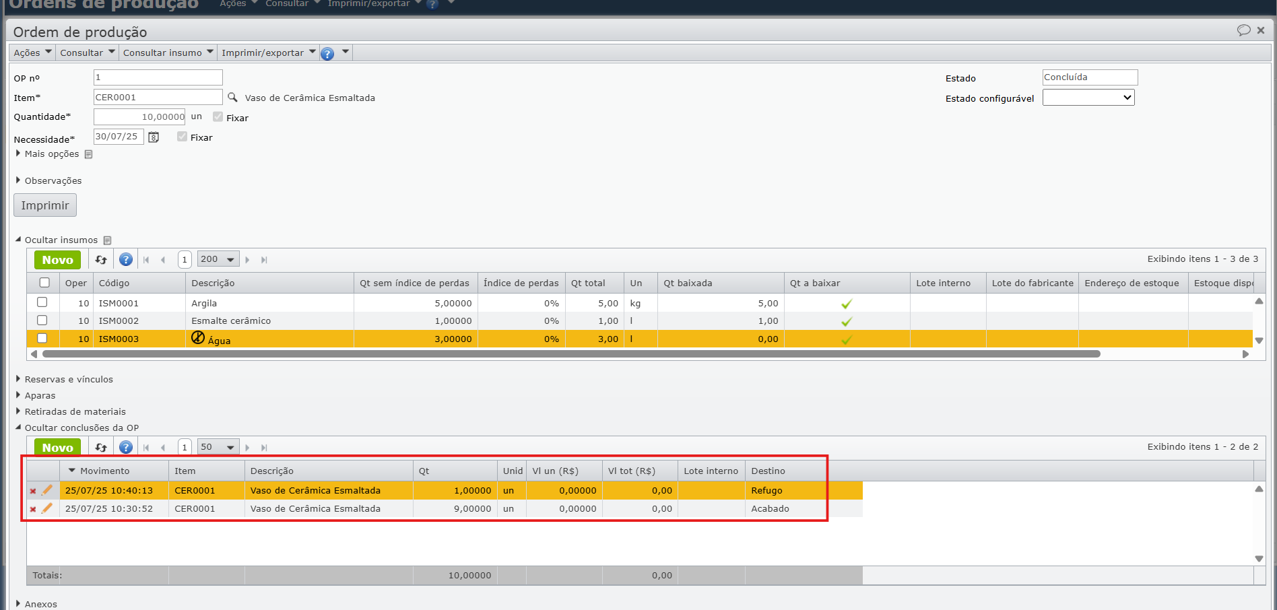Toggle Fixar checkbox next to Quantidade
1277x610 pixels.
tap(218, 117)
